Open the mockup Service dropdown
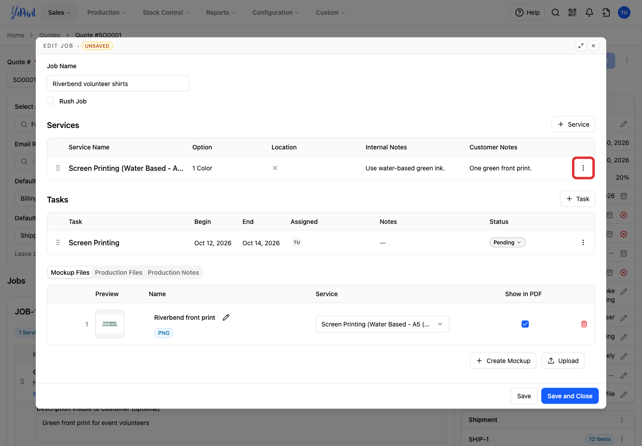 point(382,324)
